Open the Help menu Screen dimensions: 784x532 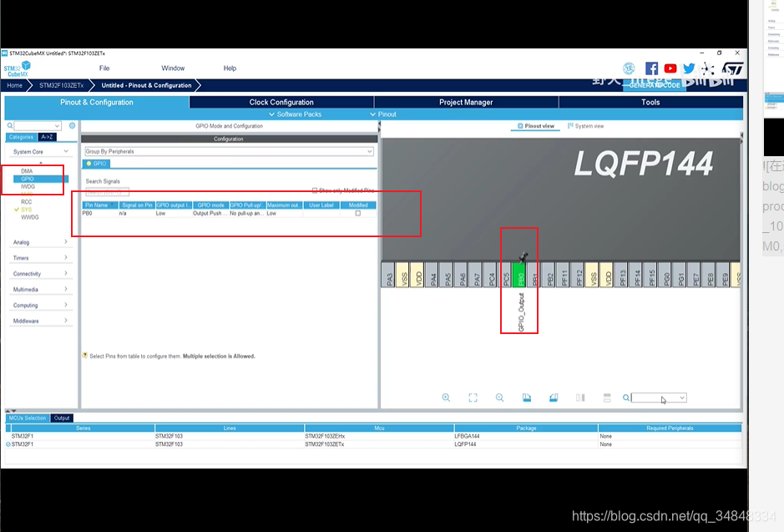point(230,68)
